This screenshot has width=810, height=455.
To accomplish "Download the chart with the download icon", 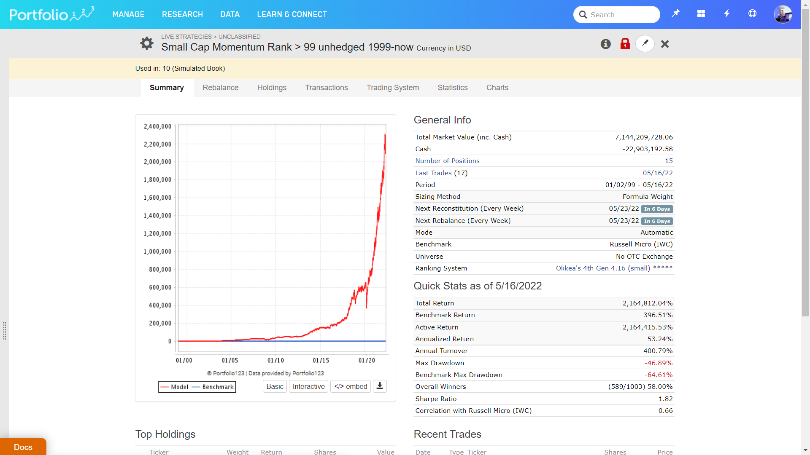I will pos(380,386).
